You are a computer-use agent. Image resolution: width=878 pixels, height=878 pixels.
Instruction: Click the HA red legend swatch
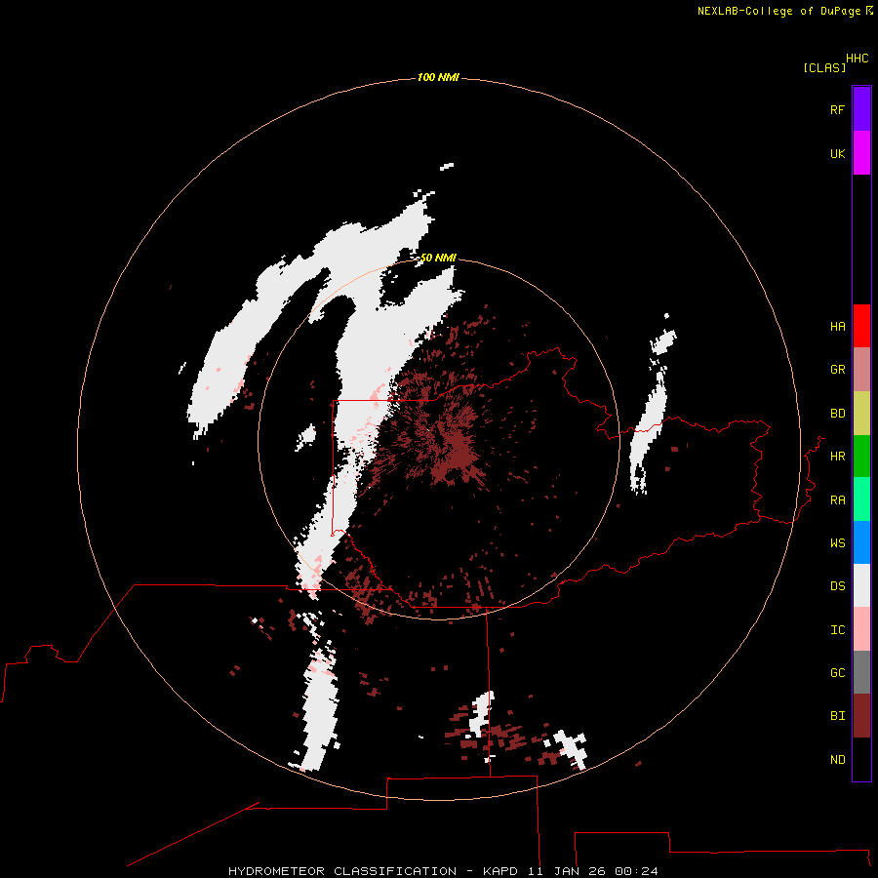click(861, 326)
